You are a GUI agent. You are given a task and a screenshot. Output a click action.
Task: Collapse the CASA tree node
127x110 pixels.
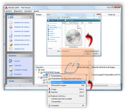point(36,70)
